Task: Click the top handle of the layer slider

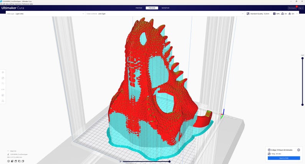Action: [x=302, y=58]
